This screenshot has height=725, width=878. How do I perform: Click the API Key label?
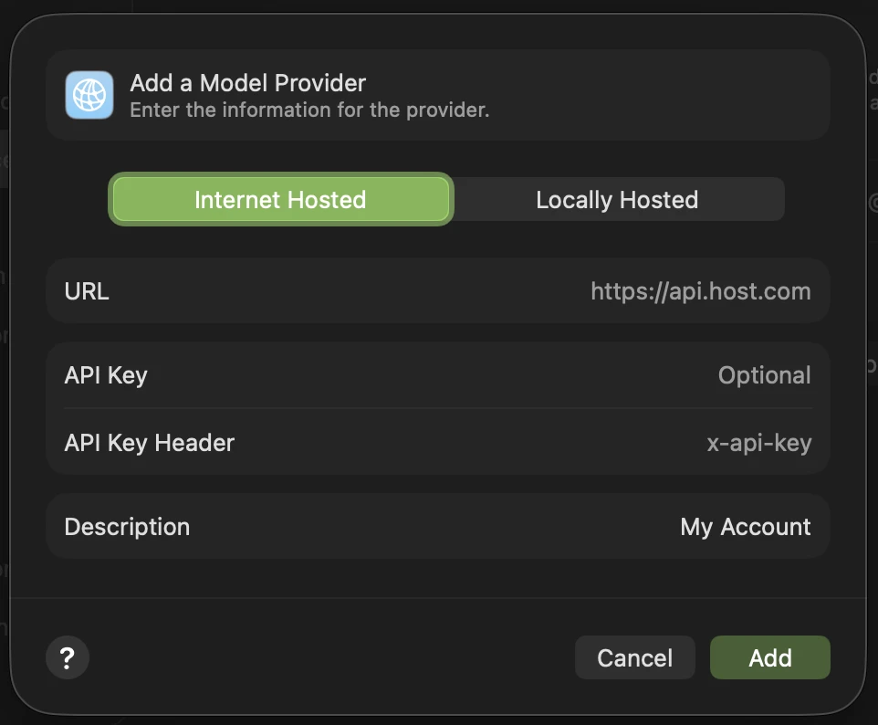tap(106, 375)
